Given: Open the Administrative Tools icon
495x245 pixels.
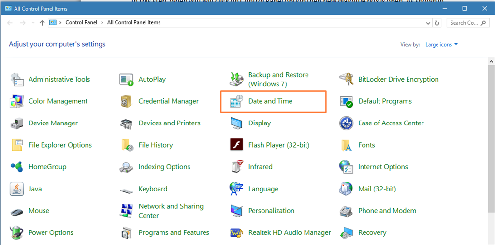Looking at the screenshot, I should coord(17,80).
